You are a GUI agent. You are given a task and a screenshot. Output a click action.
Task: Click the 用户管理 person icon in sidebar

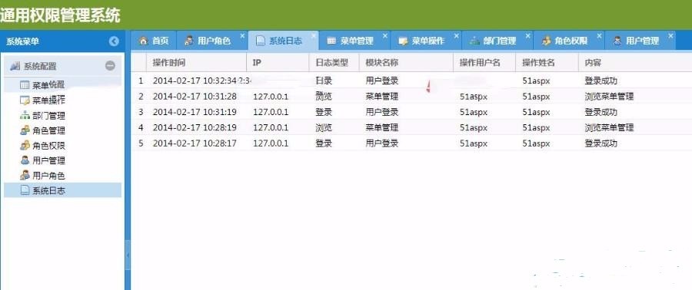(25, 160)
